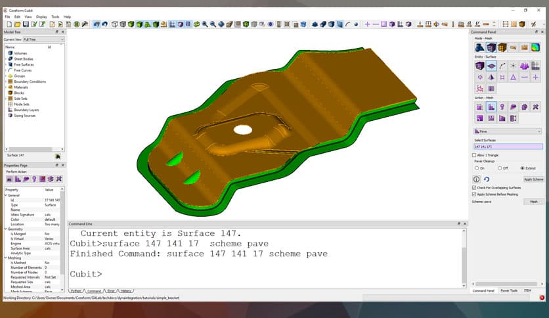Click the blue reset arrow icon
549x318 pixels.
[487, 179]
